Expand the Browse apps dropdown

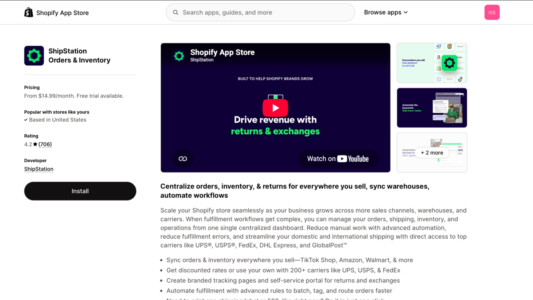[x=386, y=12]
